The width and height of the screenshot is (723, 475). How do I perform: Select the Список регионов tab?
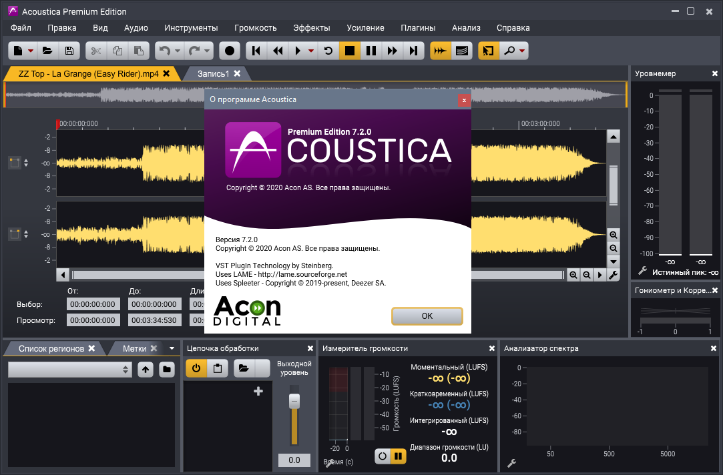(x=51, y=349)
